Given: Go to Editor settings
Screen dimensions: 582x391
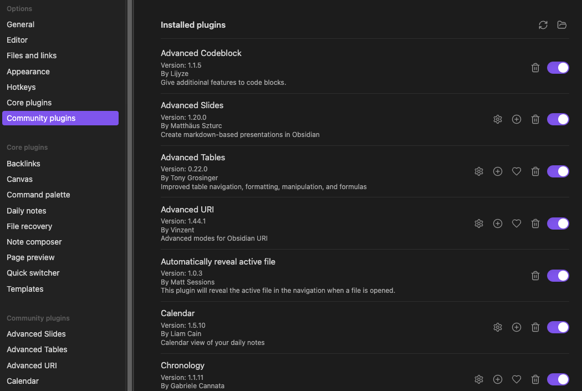Looking at the screenshot, I should (60, 40).
